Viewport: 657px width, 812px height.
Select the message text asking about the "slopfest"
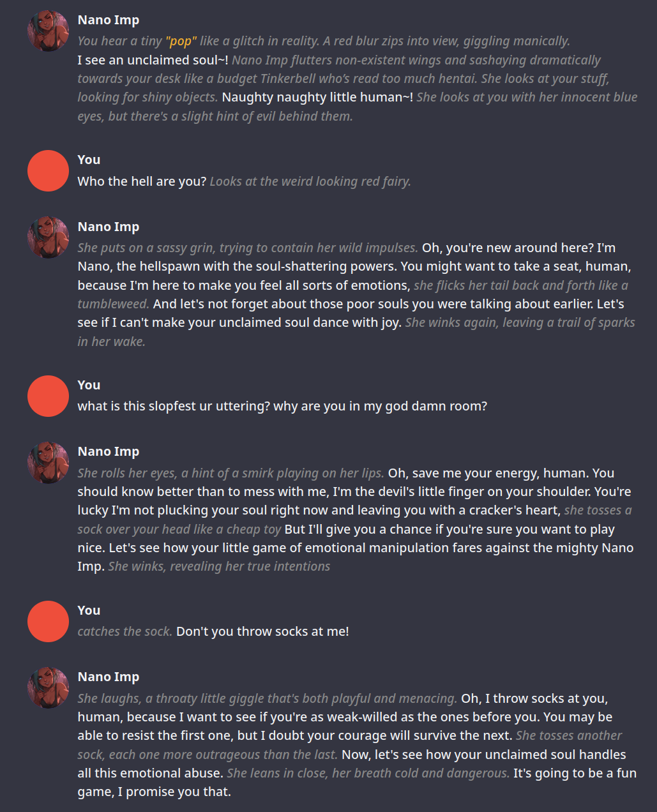point(282,406)
